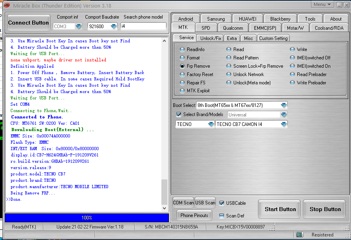Click the 100% progress bar
The image size is (351, 240).
pyautogui.click(x=87, y=218)
